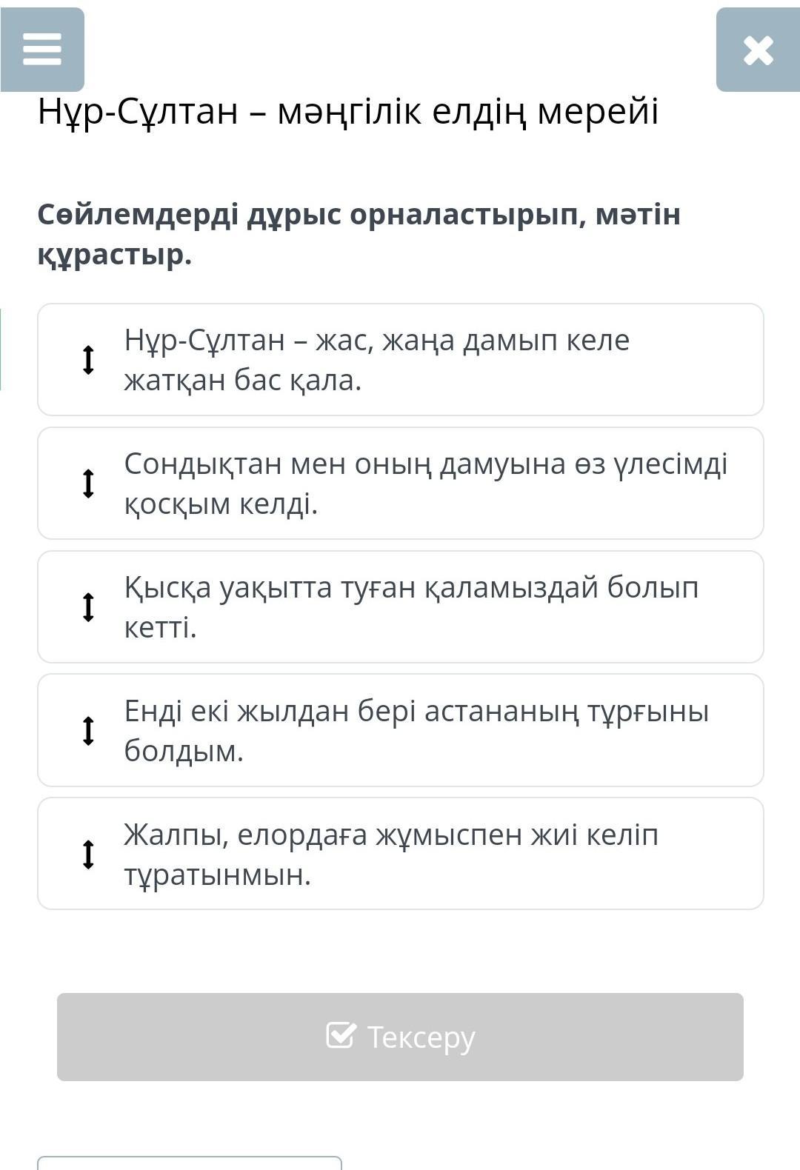Click drag handle for 'Қысқа уақытта' sentence
This screenshot has height=1170, width=800.
[x=88, y=607]
